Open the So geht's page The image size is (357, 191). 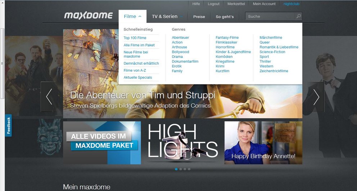(225, 17)
